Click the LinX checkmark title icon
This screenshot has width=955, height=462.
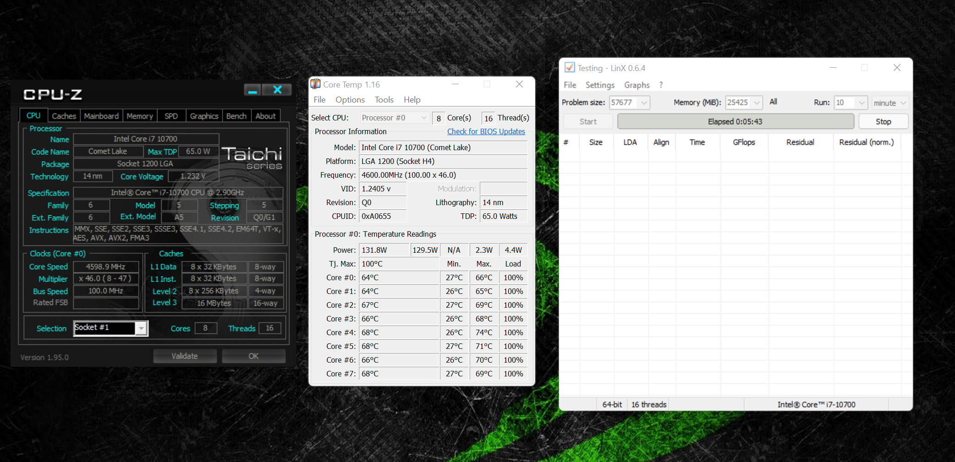[570, 68]
